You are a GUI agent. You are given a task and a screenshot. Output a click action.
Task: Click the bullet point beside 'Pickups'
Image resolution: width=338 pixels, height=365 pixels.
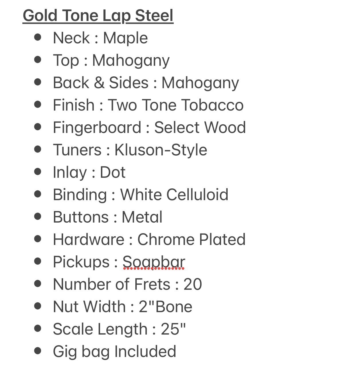[x=38, y=261]
